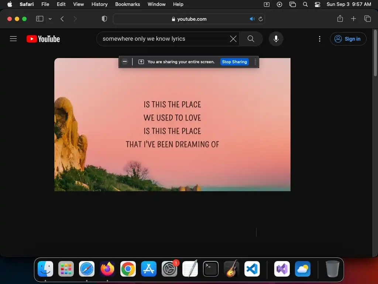The image size is (378, 284).
Task: Open YouTube settings three-dot menu
Action: click(x=320, y=39)
